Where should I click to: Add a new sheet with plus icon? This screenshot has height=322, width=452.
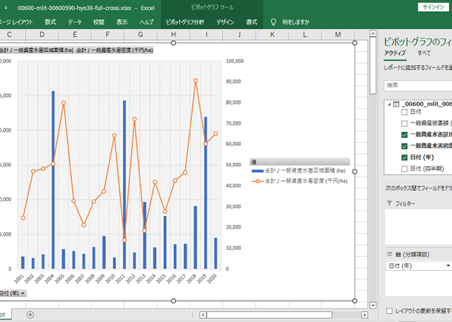tap(30, 315)
